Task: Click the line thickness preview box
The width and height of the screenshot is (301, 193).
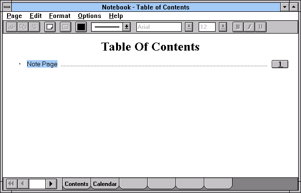Action: 107,27
